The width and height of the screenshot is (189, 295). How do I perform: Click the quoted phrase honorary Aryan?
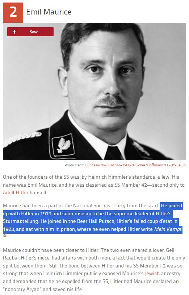tap(22, 289)
